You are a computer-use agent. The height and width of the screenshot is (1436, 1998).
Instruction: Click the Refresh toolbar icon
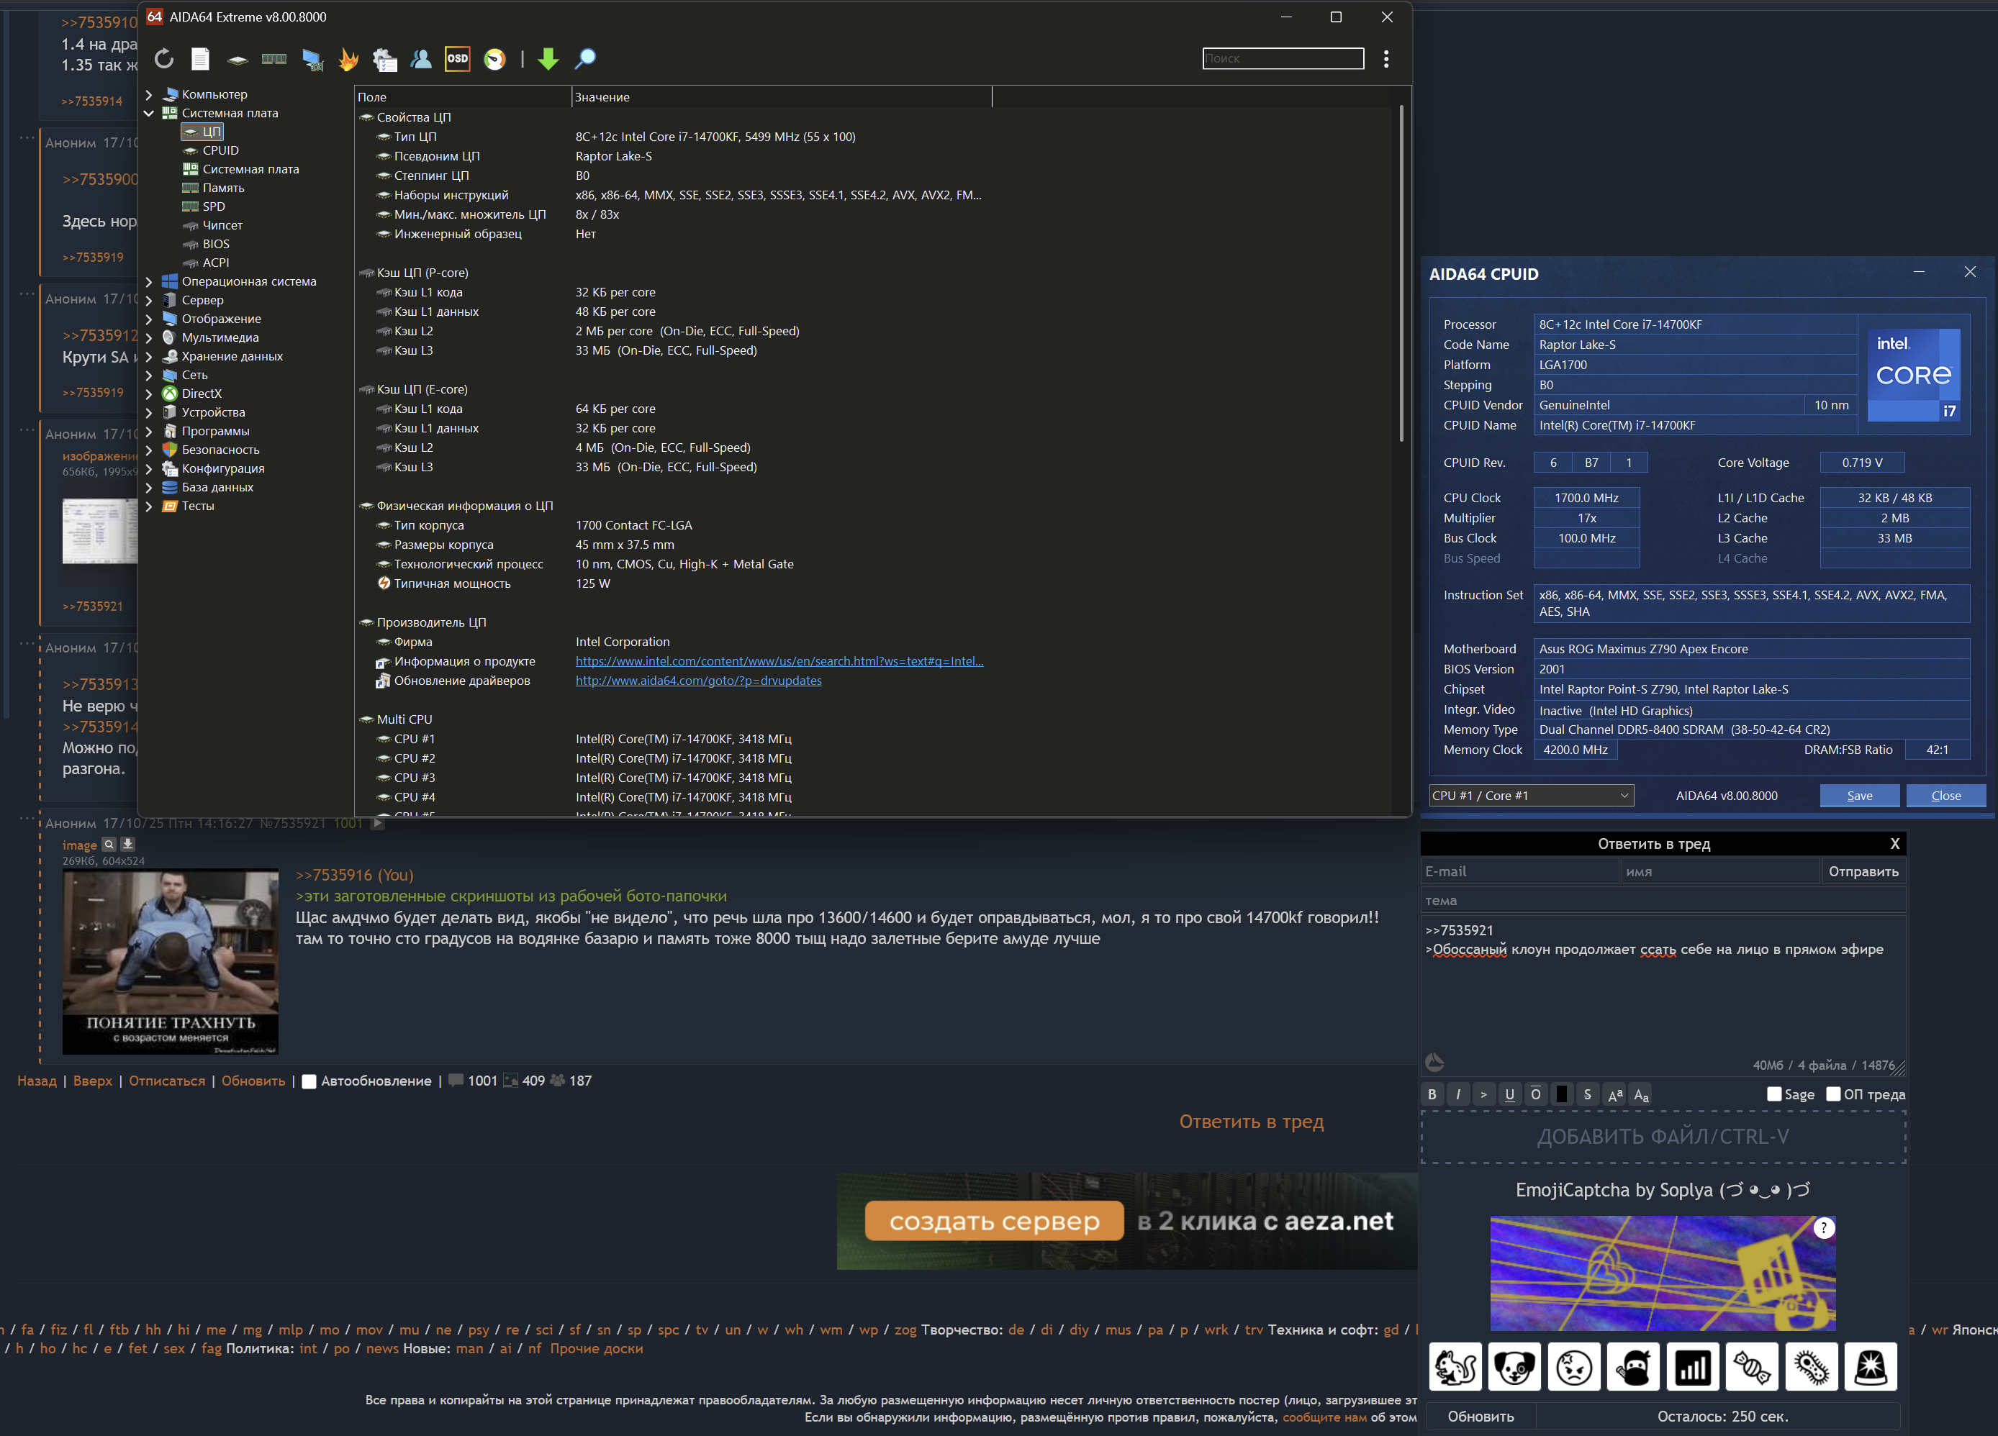(164, 59)
